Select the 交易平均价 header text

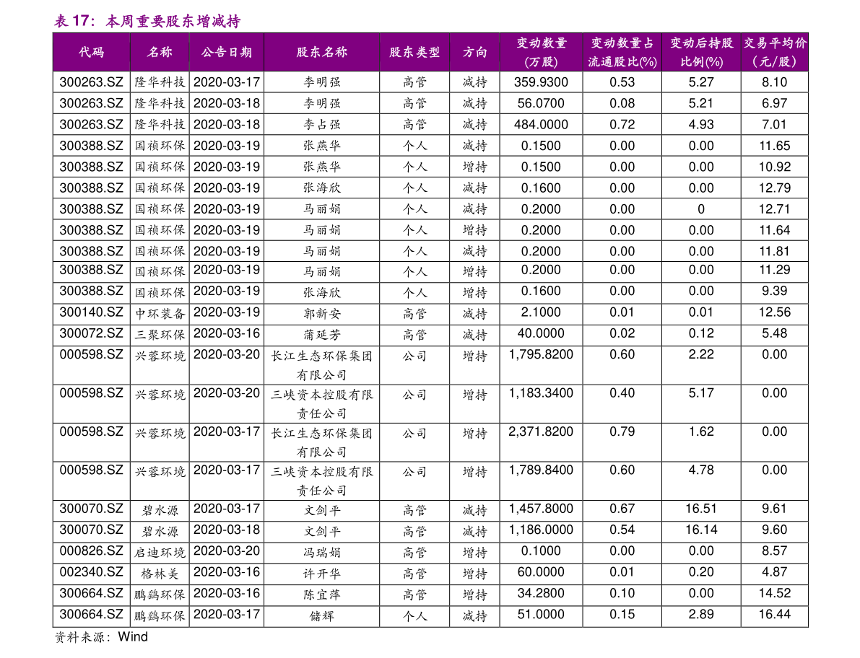click(x=775, y=43)
